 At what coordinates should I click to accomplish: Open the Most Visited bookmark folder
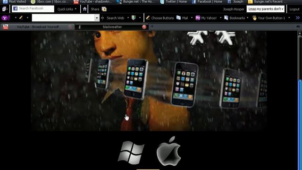(15, 2)
